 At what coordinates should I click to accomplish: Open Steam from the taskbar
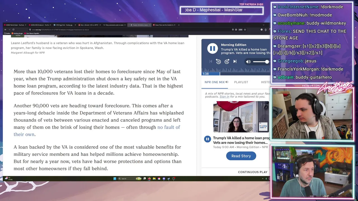point(169,179)
